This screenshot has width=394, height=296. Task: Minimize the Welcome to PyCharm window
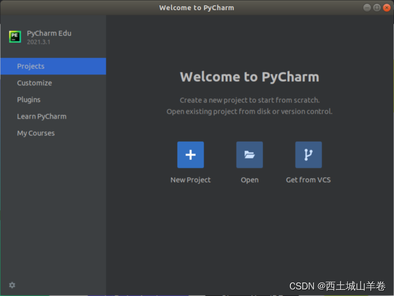(x=367, y=8)
